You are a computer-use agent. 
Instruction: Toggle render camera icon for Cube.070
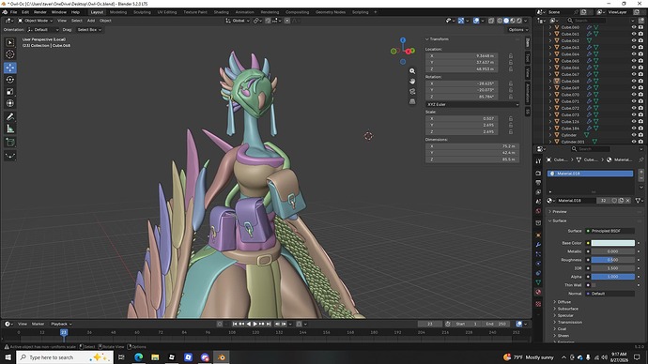tap(640, 95)
